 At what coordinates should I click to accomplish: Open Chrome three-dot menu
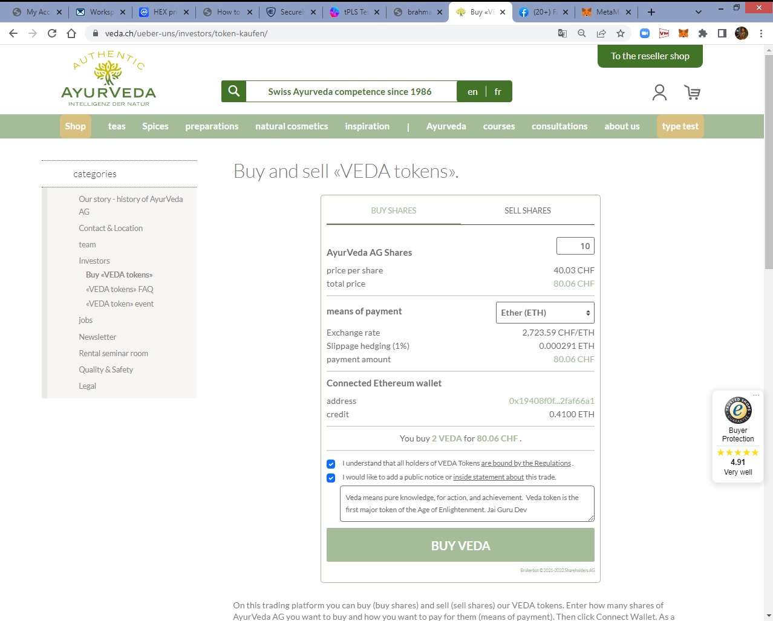tap(761, 33)
